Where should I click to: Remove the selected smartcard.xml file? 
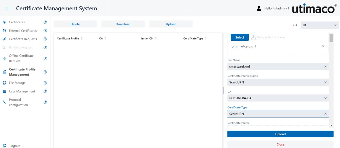[323, 46]
